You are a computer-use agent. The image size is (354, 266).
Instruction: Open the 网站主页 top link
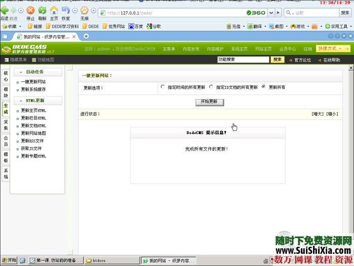point(263,49)
